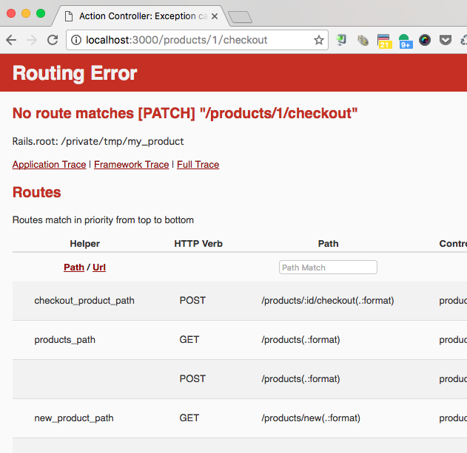Select the /products/new(.:format) path text
Viewport: 467px width, 453px height.
pos(311,418)
